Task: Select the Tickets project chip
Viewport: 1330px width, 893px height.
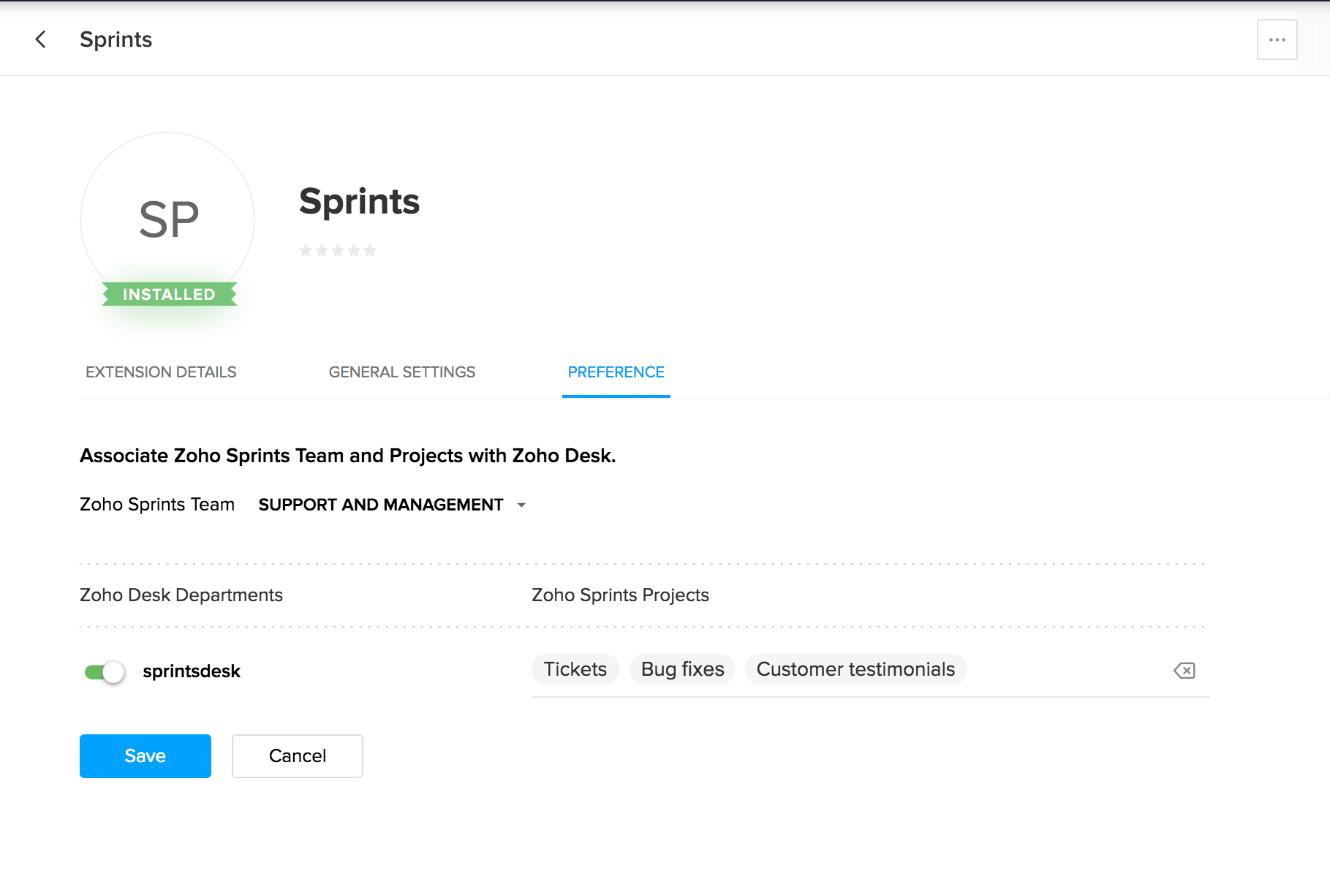Action: (x=575, y=669)
